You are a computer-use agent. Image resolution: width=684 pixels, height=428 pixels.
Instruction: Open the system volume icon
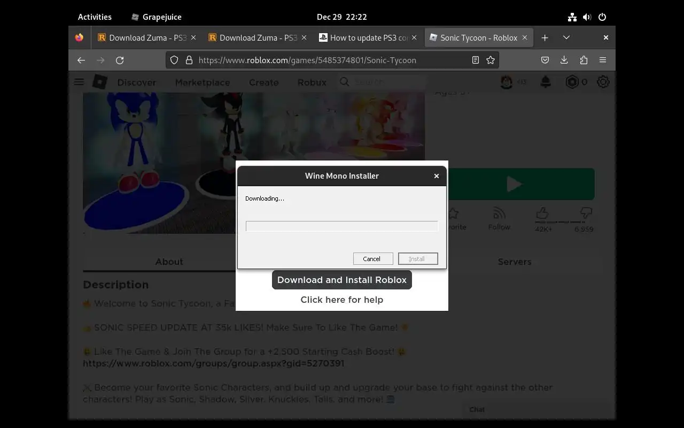pos(587,17)
